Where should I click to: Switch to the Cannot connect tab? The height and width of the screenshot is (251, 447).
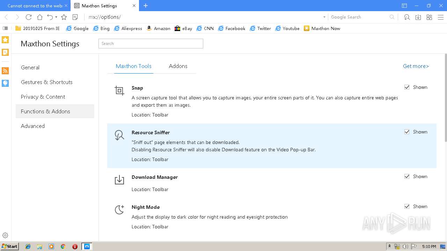tap(35, 6)
